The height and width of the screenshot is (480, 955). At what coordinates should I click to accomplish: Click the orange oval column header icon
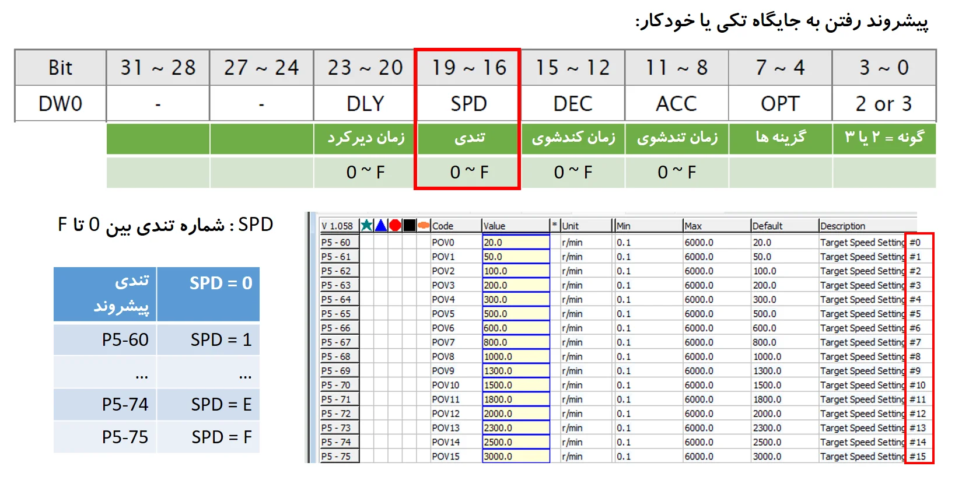(x=424, y=226)
